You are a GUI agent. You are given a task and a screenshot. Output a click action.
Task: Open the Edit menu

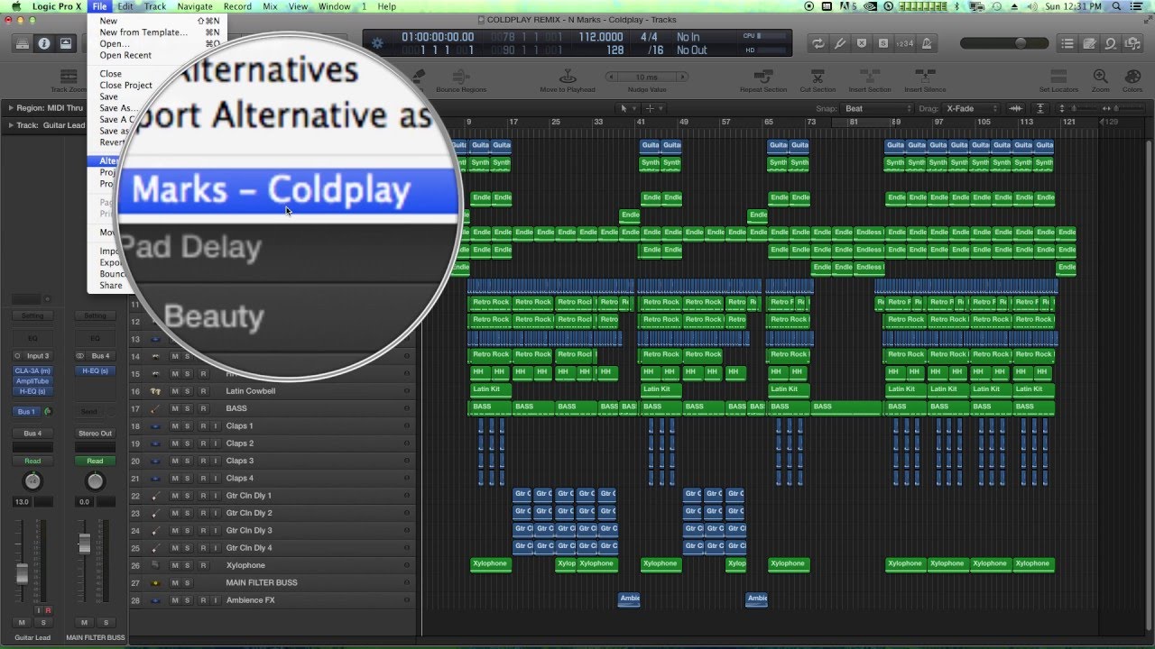(x=125, y=6)
